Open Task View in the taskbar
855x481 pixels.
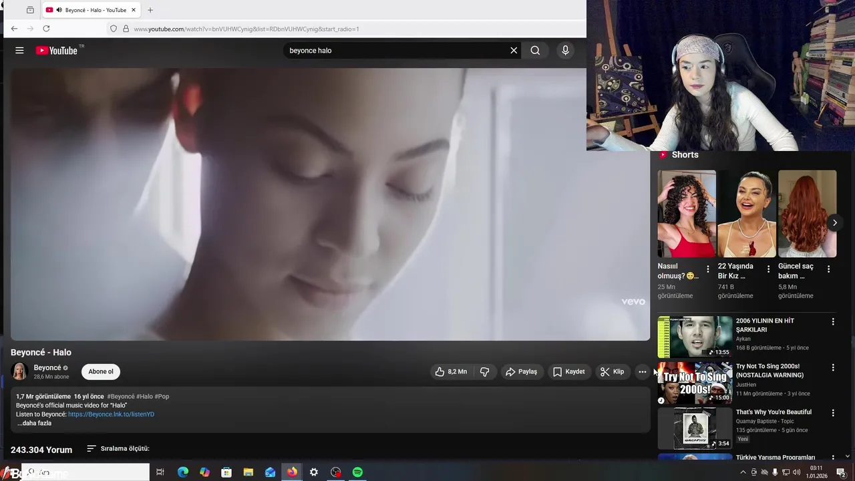[160, 472]
